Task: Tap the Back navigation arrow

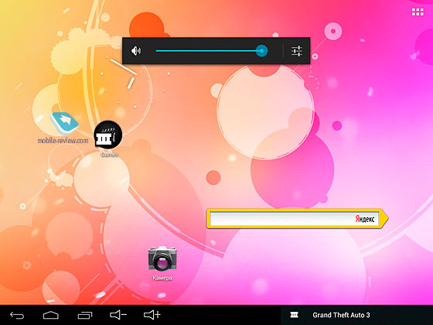Action: tap(17, 315)
